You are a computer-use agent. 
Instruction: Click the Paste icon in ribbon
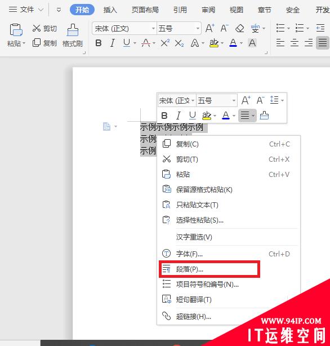tap(16, 30)
